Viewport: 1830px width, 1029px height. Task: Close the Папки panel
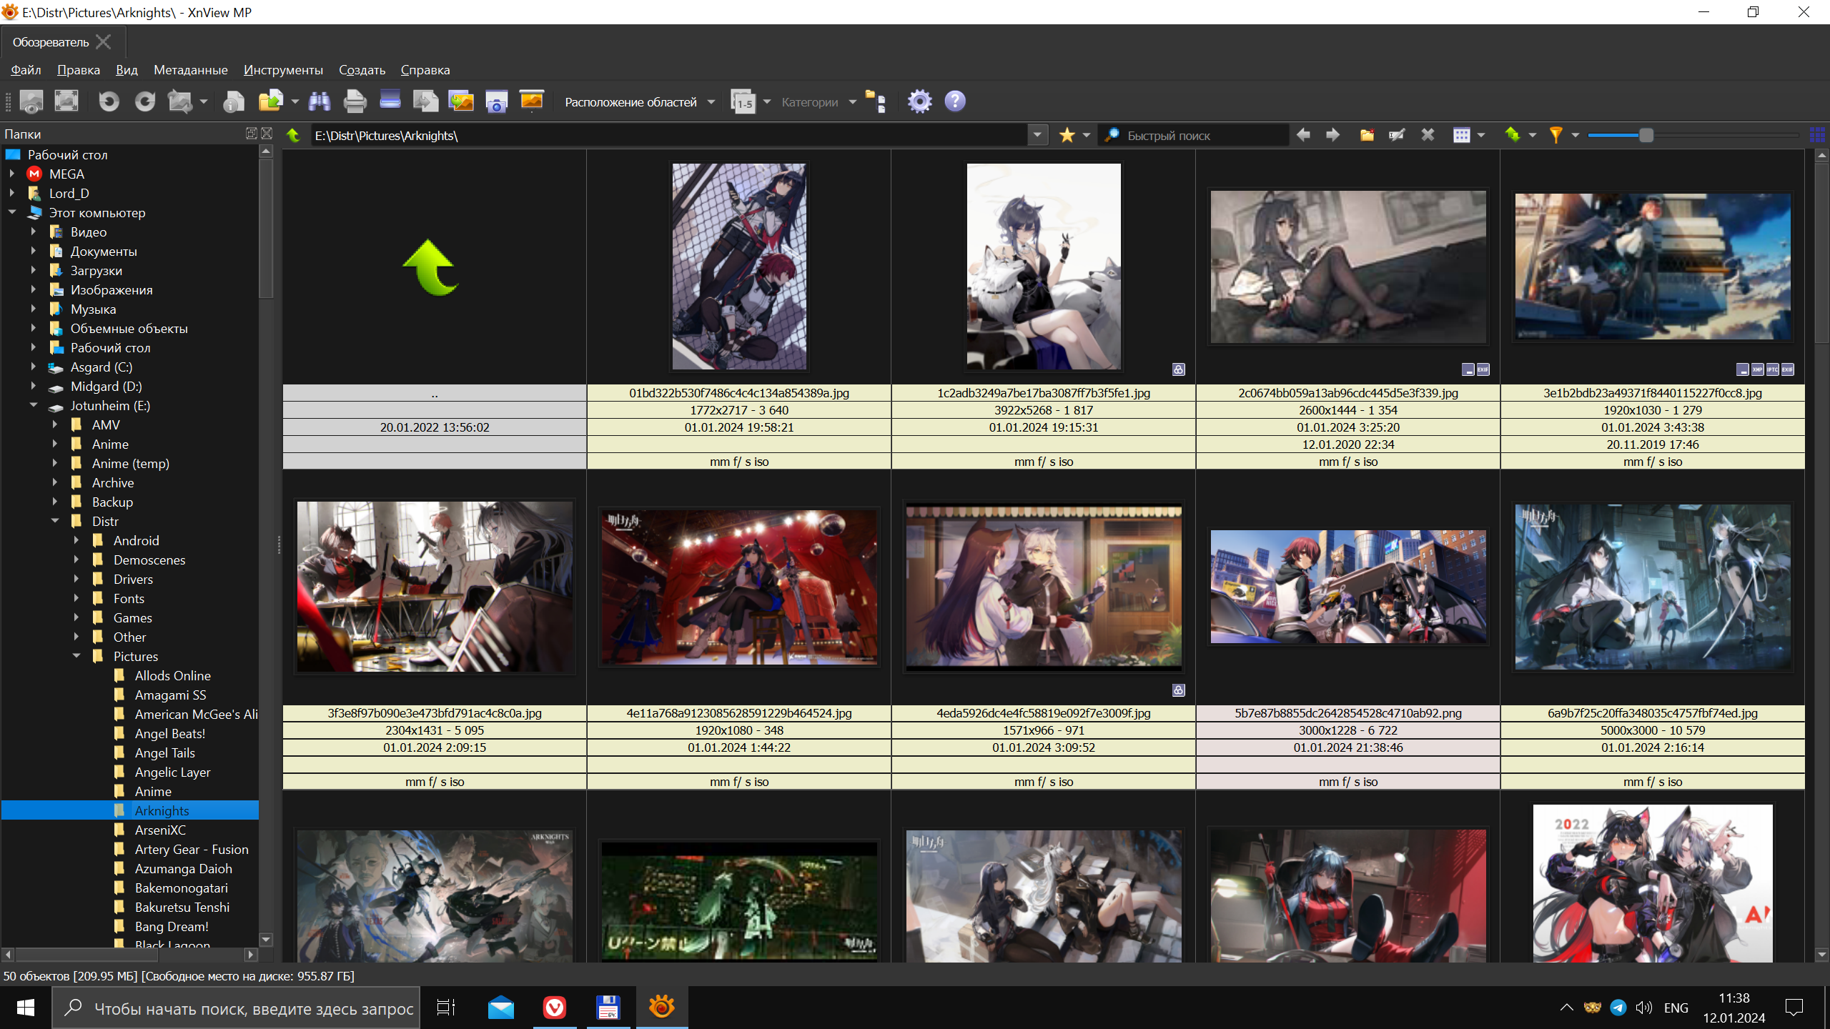point(267,134)
